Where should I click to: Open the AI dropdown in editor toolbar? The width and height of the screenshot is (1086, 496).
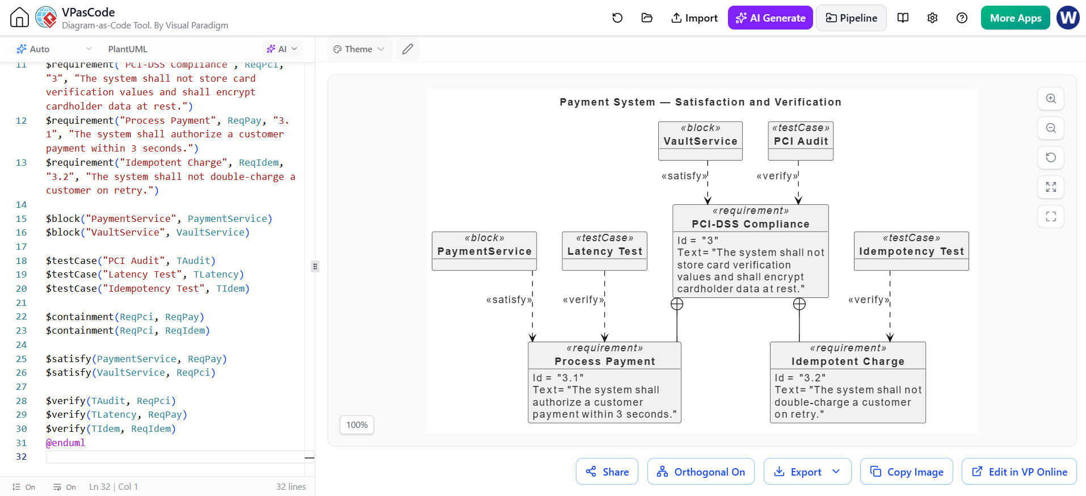click(x=282, y=49)
